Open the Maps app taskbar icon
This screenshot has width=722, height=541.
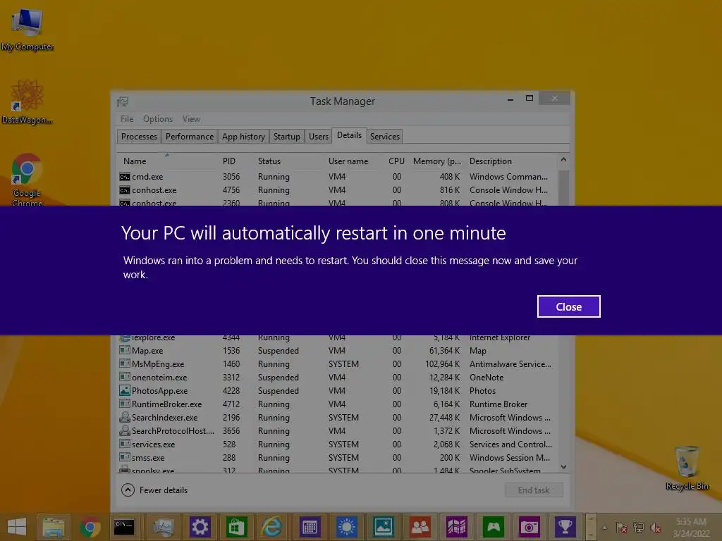click(x=456, y=527)
